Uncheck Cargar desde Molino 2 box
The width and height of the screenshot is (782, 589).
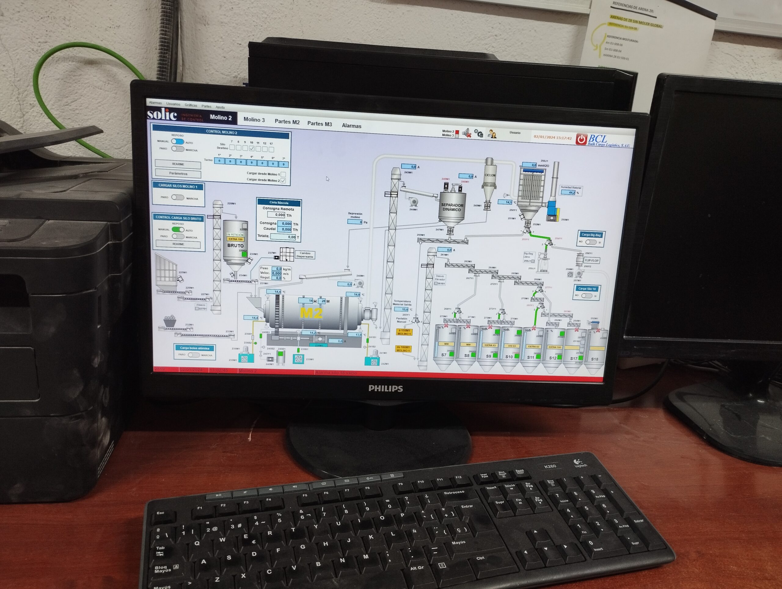pyautogui.click(x=283, y=181)
